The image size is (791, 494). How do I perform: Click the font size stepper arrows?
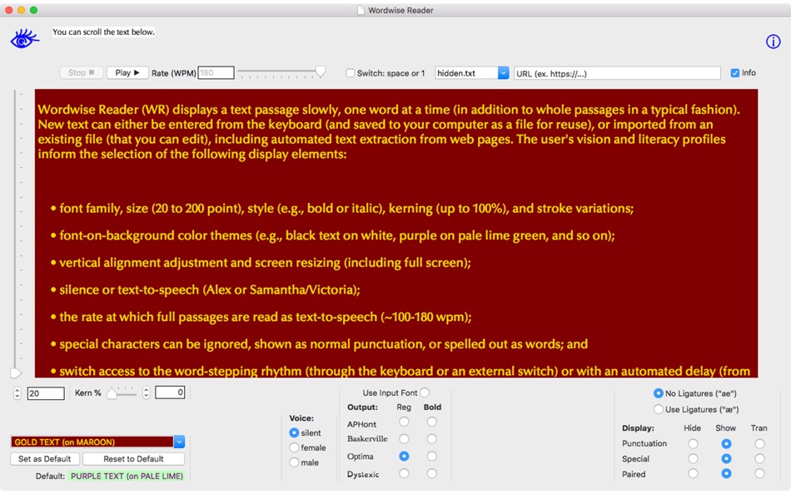pos(17,393)
